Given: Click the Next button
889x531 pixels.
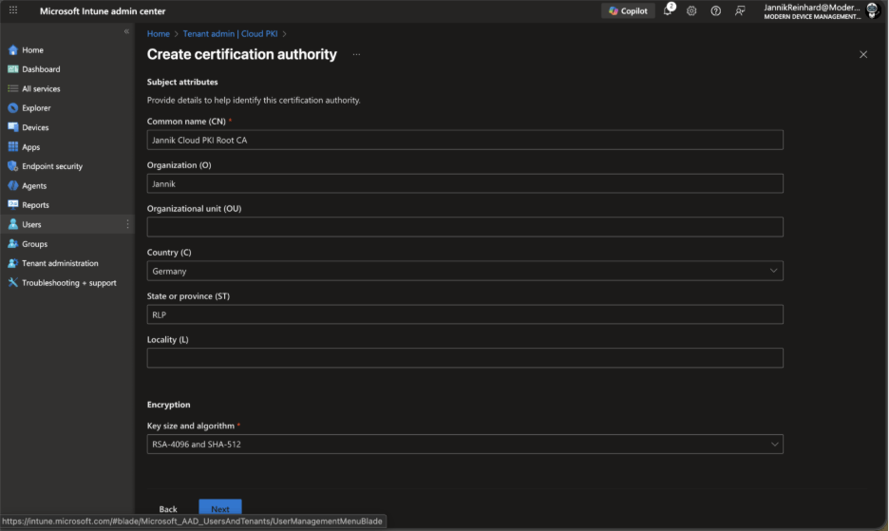Looking at the screenshot, I should coord(219,509).
